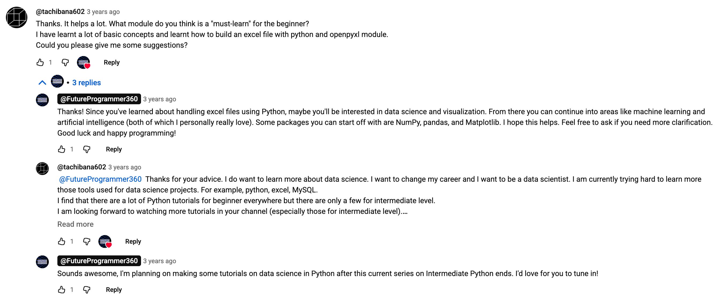Open the first @FutureProgrammer360 channel badge
This screenshot has height=305, width=718.
99,99
